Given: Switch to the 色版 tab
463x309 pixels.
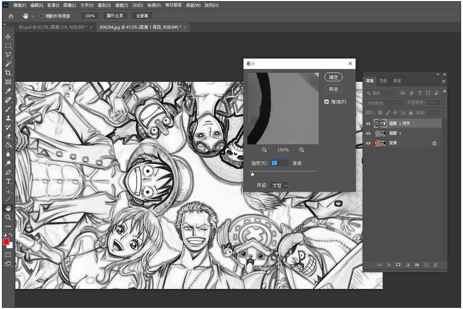Looking at the screenshot, I should (383, 81).
